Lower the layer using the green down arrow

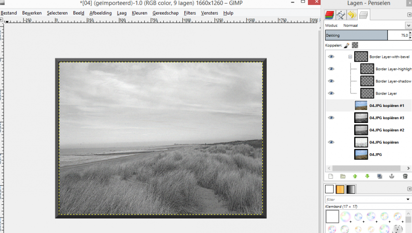(x=367, y=176)
